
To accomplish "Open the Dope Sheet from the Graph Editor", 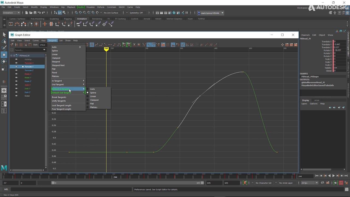I will 287,45.
